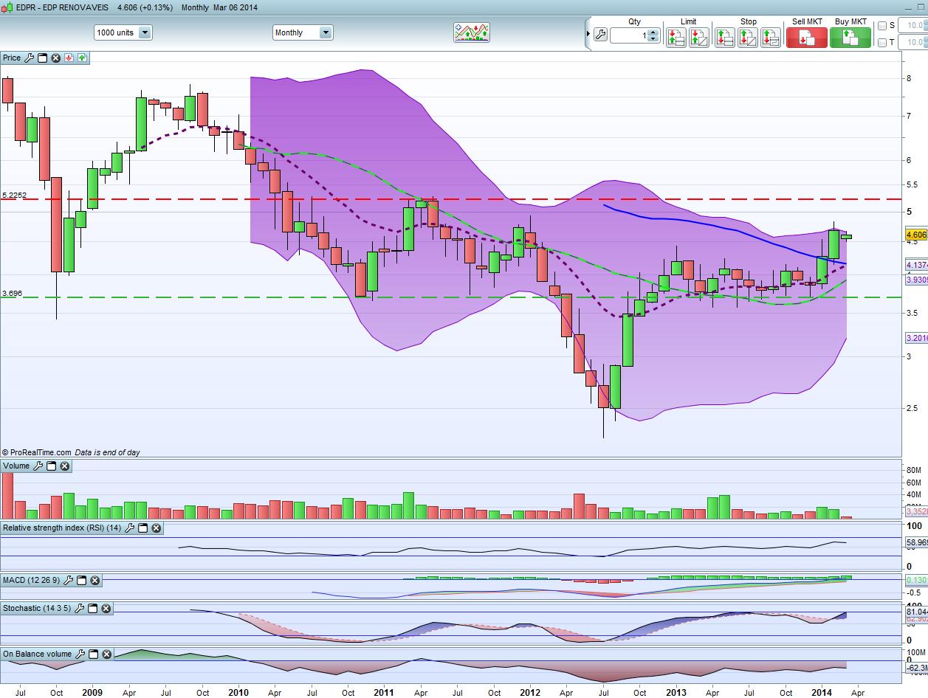Maximize the Stochastic panel
This screenshot has height=698, width=928.
(x=93, y=609)
